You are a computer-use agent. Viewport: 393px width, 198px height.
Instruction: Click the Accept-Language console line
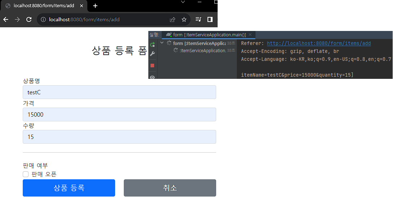point(316,59)
